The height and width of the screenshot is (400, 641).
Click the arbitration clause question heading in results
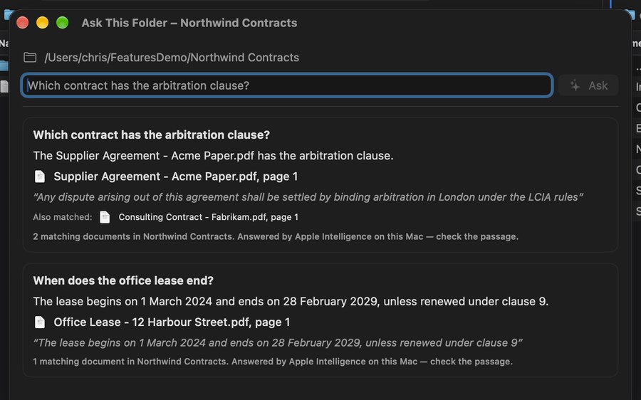click(x=151, y=135)
